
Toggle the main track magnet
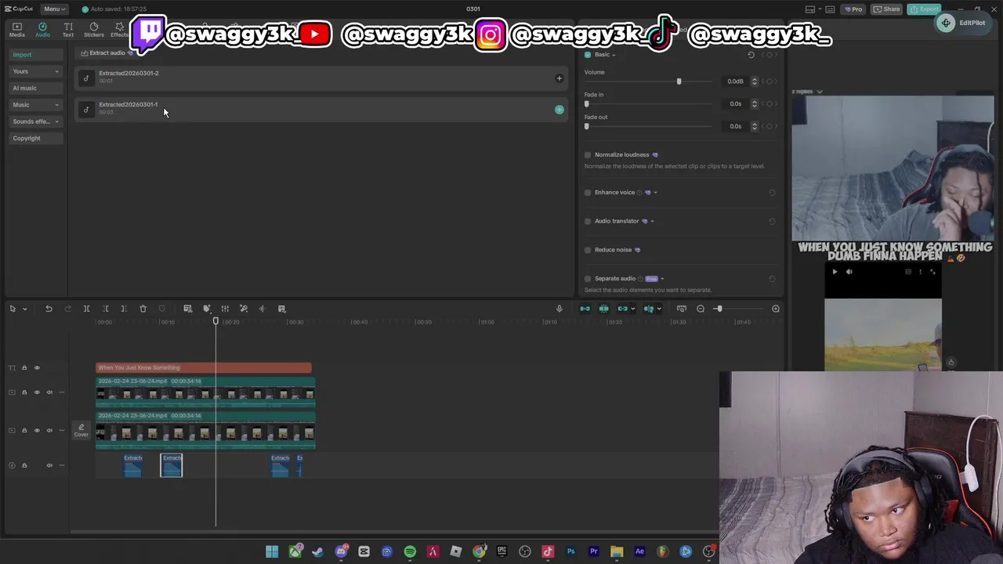click(585, 309)
